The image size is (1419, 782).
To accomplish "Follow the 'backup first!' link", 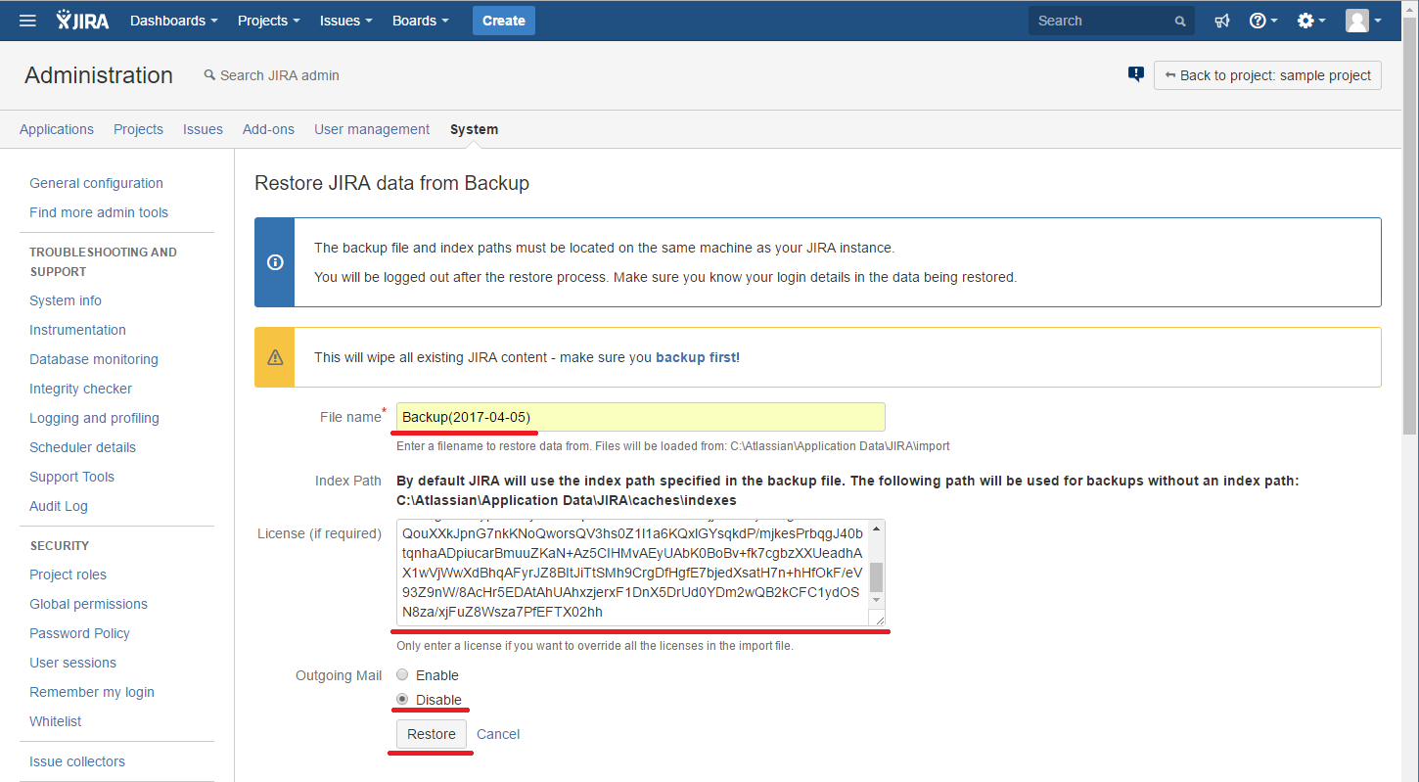I will tap(698, 357).
